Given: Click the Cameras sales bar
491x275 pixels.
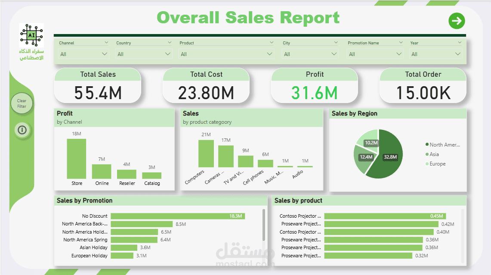Looking at the screenshot, I should [x=226, y=156].
